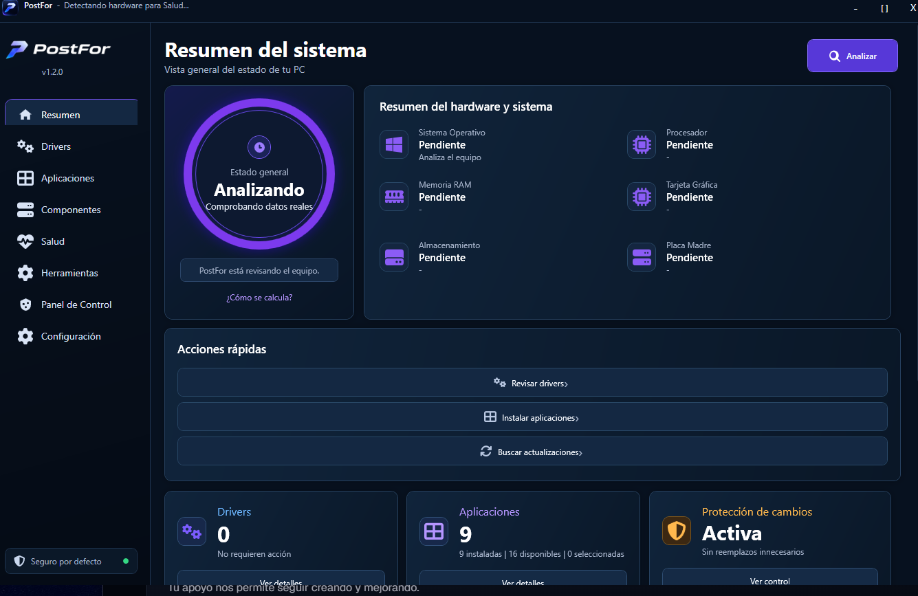Click the clock icon in Estado general ring
This screenshot has width=918, height=596.
pos(259,146)
